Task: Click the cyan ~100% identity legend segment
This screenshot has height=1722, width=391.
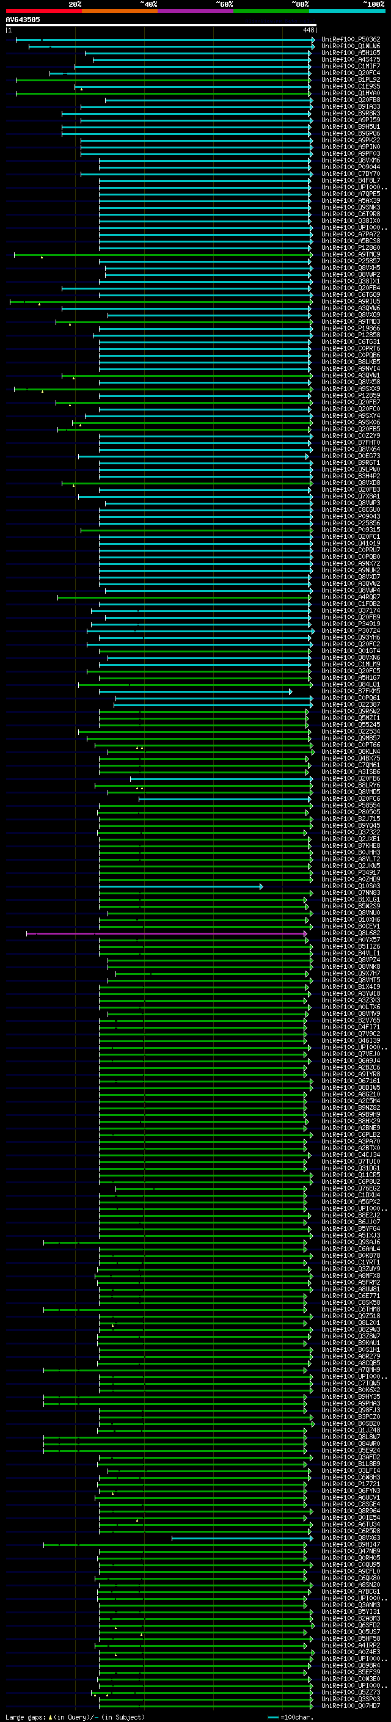Action: click(347, 11)
